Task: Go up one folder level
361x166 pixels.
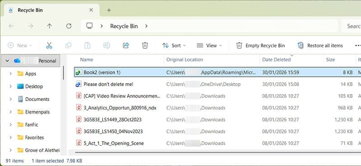Action: click(50, 26)
